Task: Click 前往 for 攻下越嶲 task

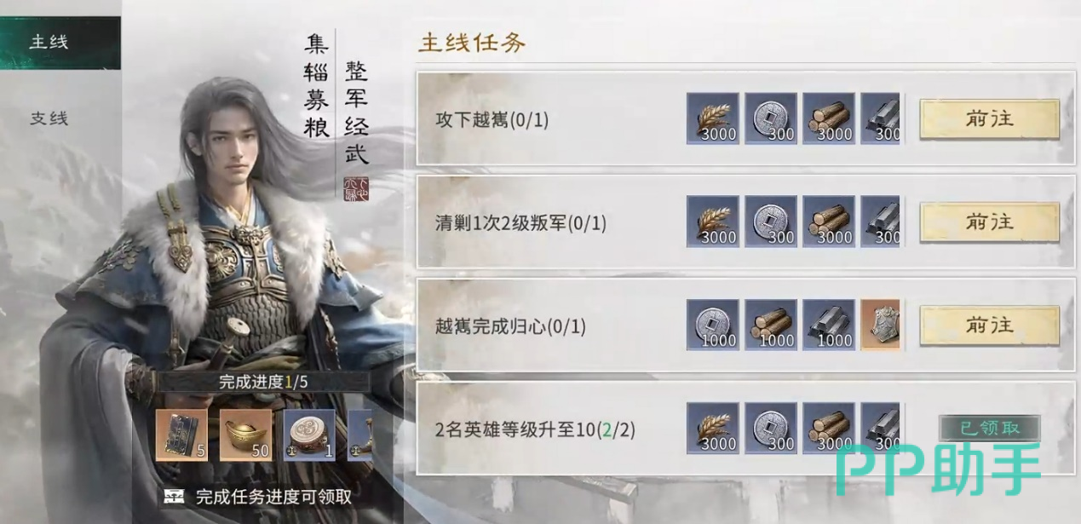Action: coord(989,119)
